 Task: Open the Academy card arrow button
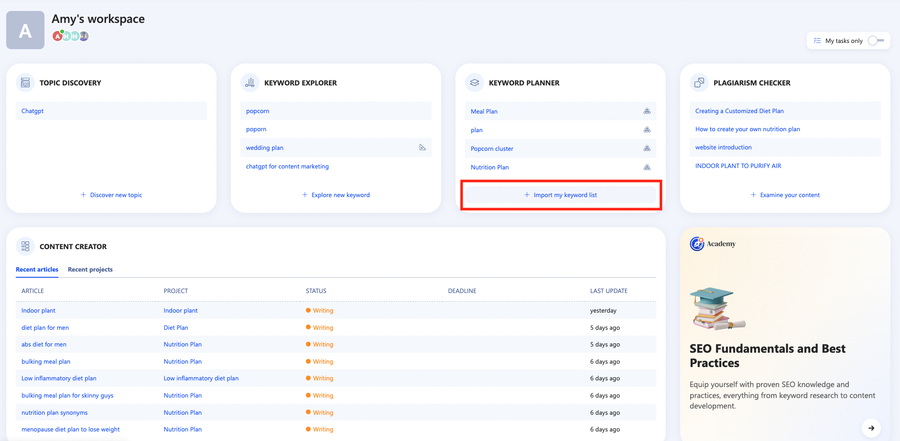point(871,428)
